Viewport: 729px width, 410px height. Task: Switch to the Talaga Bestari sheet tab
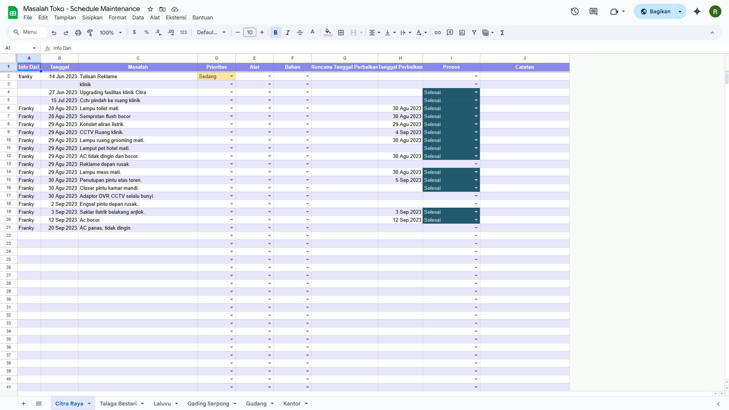pyautogui.click(x=118, y=404)
